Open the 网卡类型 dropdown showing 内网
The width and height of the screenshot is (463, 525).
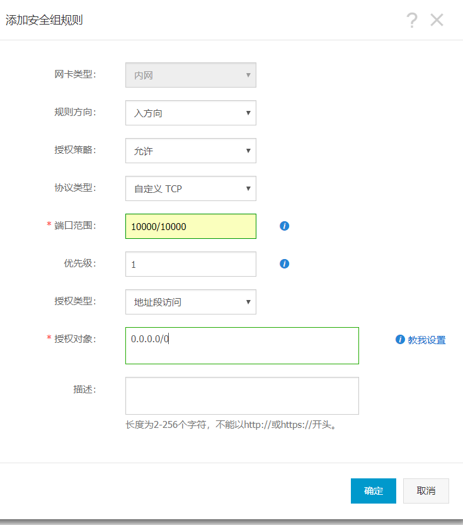click(x=190, y=75)
